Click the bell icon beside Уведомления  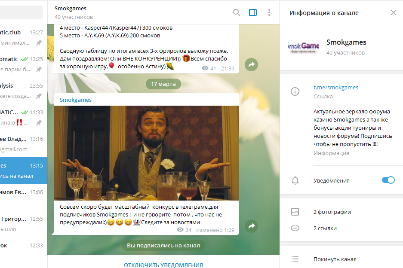[295, 180]
